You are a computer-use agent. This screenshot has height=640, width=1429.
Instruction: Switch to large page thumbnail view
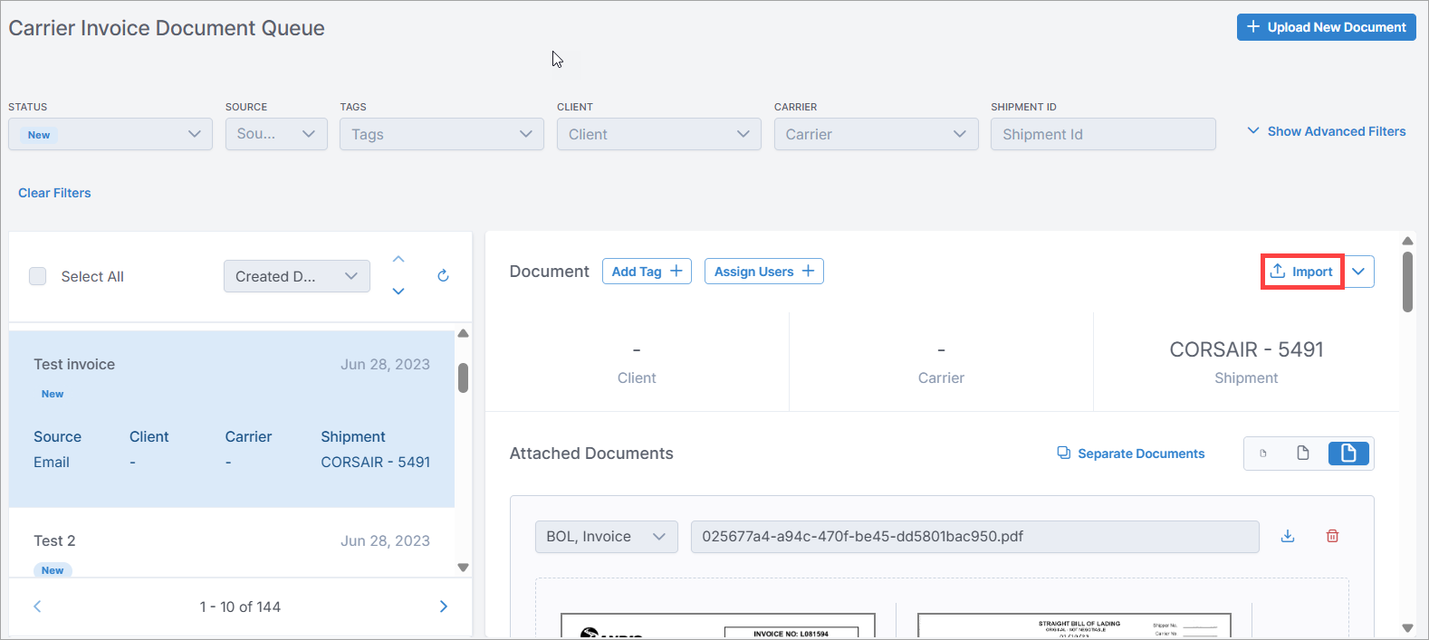tap(1348, 454)
